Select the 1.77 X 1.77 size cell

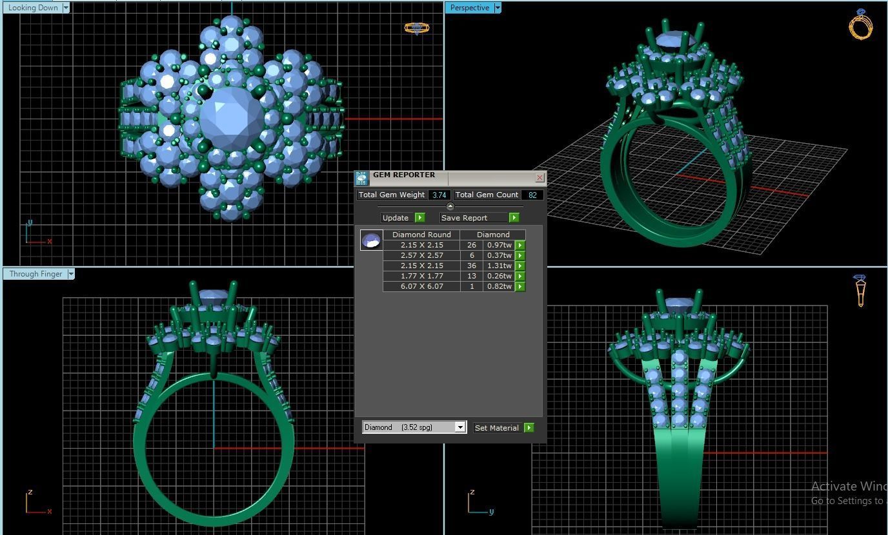click(421, 276)
